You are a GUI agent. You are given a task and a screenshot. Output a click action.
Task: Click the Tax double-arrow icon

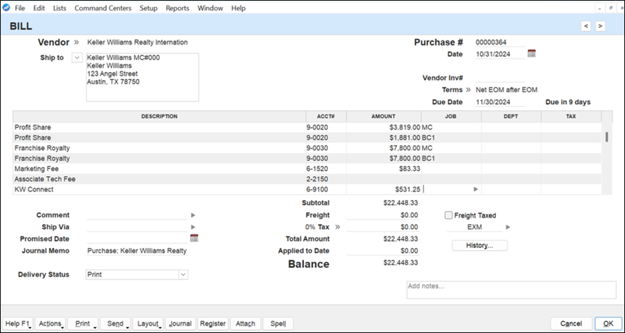coord(338,227)
